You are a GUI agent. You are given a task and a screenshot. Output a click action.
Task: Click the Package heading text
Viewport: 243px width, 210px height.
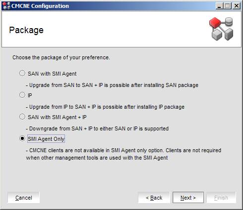pyautogui.click(x=26, y=30)
